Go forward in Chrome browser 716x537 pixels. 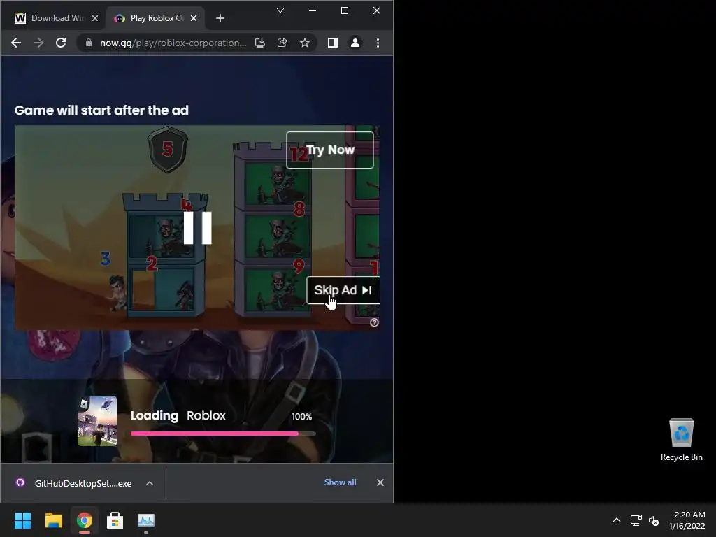pyautogui.click(x=38, y=43)
